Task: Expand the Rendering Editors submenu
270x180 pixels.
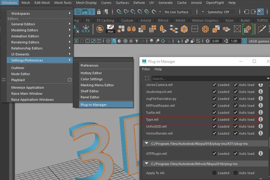Action: point(40,42)
